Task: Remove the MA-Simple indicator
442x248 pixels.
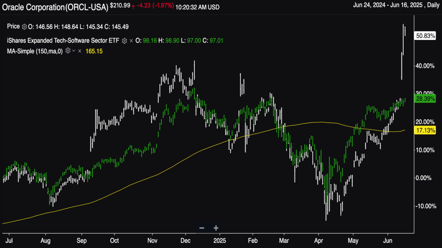Action: pyautogui.click(x=79, y=51)
